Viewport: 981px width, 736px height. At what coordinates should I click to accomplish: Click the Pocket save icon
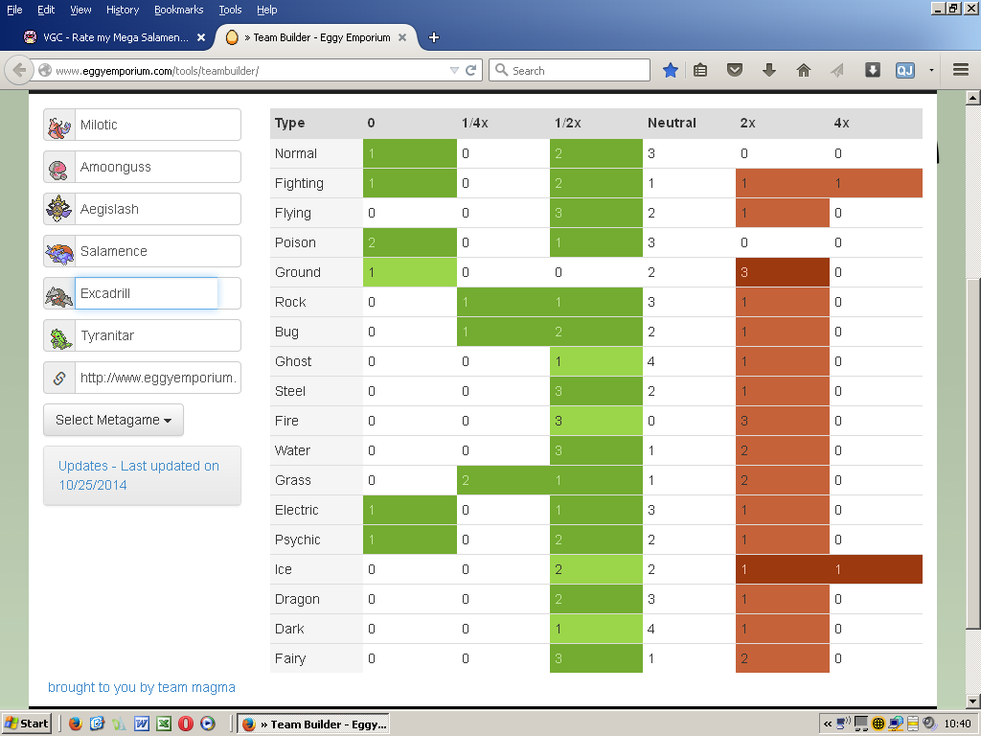coord(735,70)
